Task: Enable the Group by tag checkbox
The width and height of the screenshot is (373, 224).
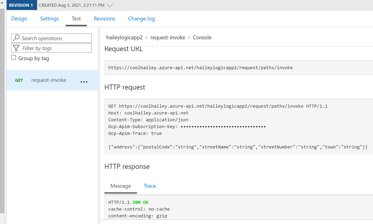Action: click(14, 58)
